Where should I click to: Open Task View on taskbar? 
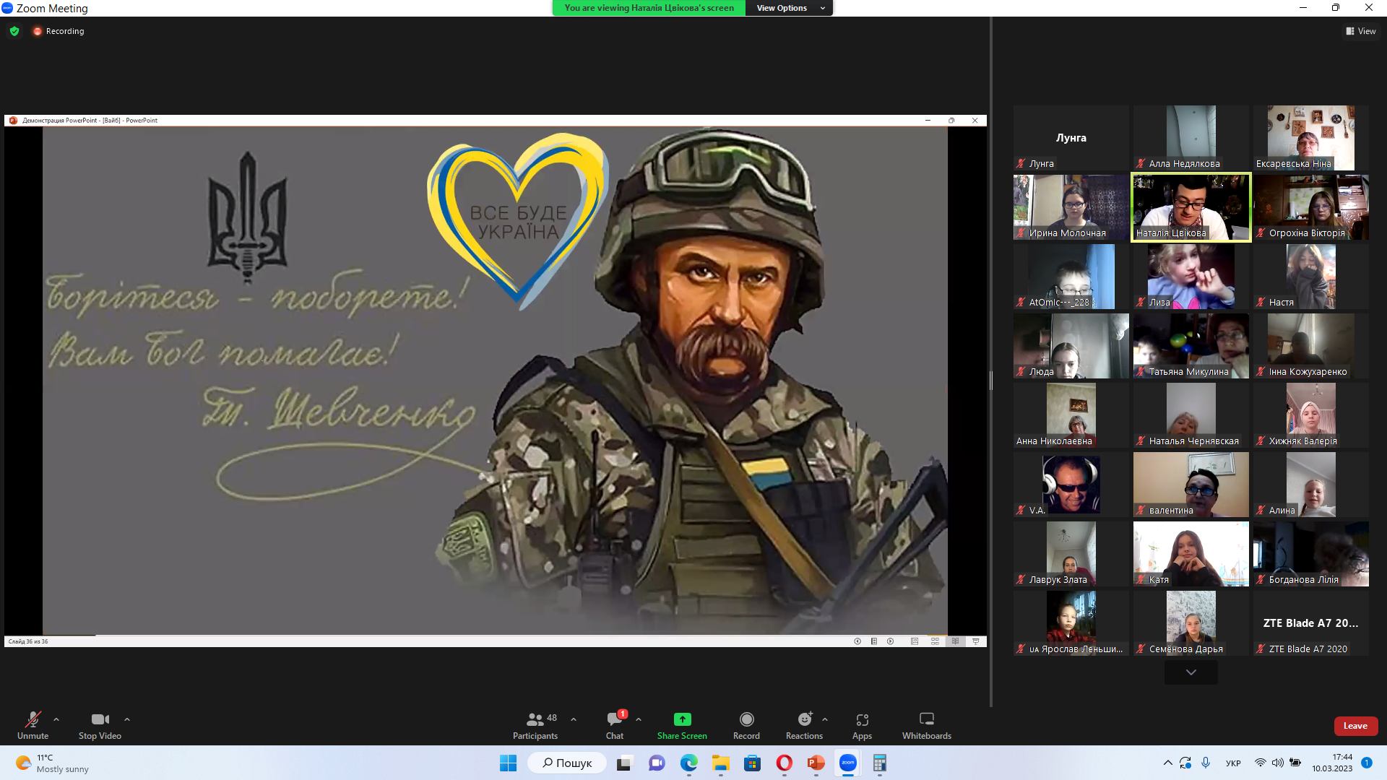pos(623,763)
